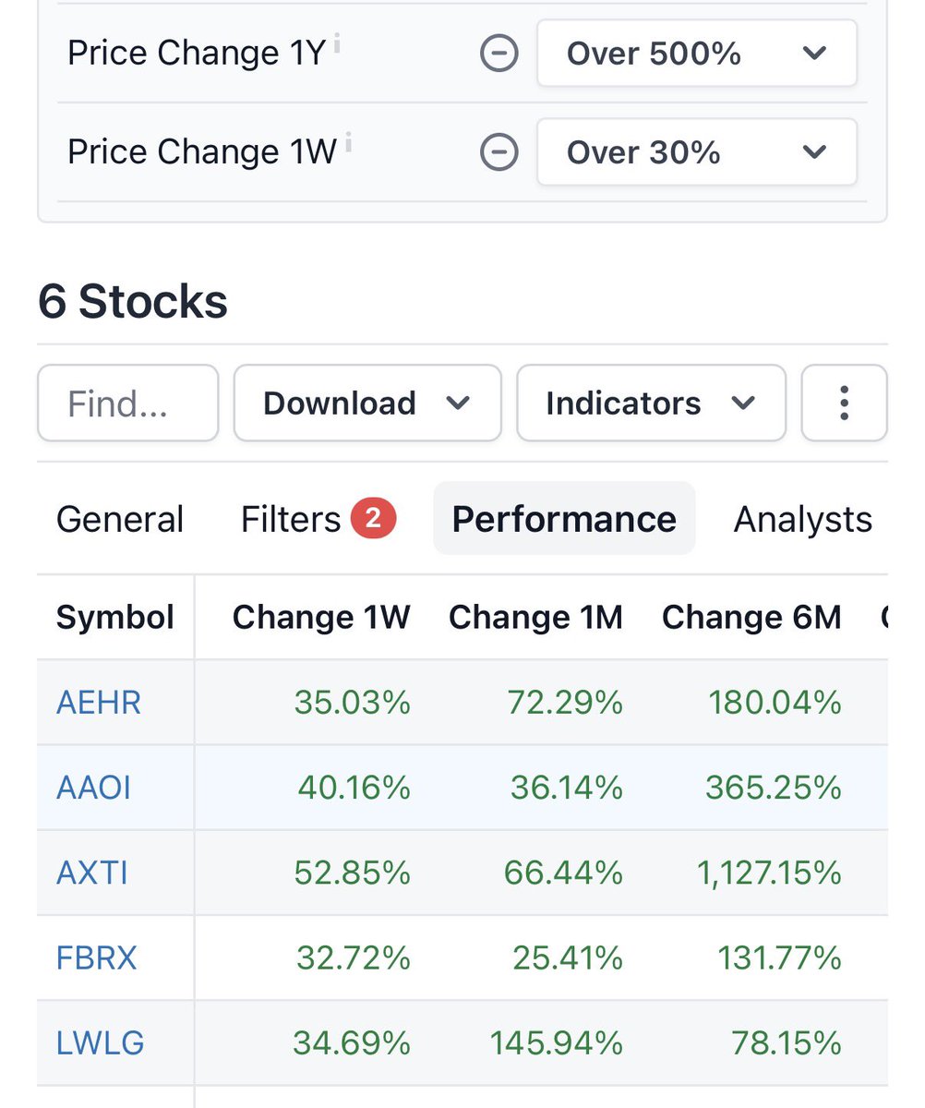Show info for Price Change 1Y
This screenshot has width=925, height=1108.
point(338,43)
